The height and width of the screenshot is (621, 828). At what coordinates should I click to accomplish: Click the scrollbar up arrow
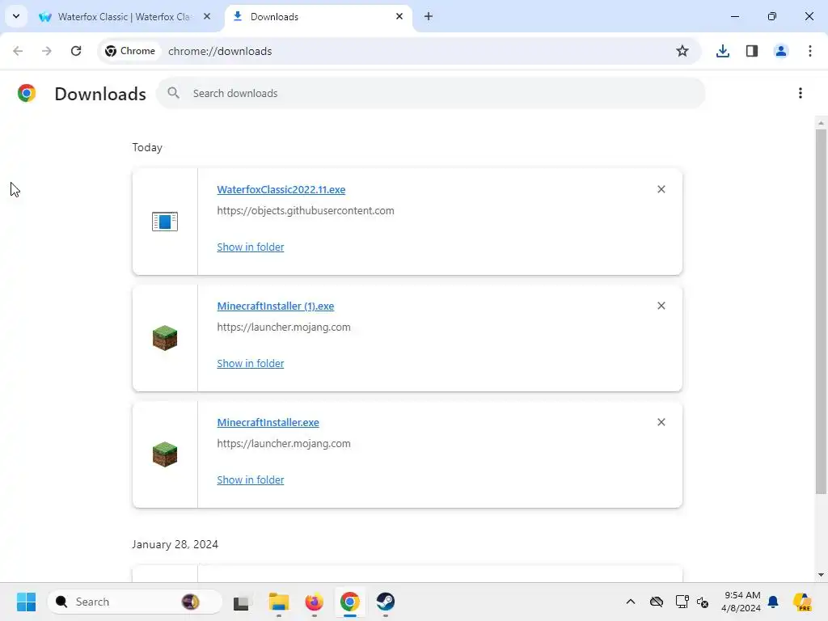click(821, 123)
